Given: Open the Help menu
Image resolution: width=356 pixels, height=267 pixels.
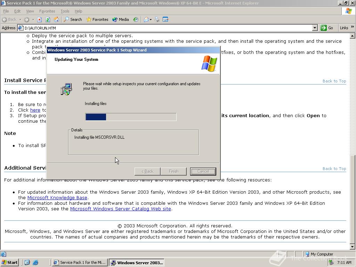Looking at the screenshot, I should click(78, 11).
